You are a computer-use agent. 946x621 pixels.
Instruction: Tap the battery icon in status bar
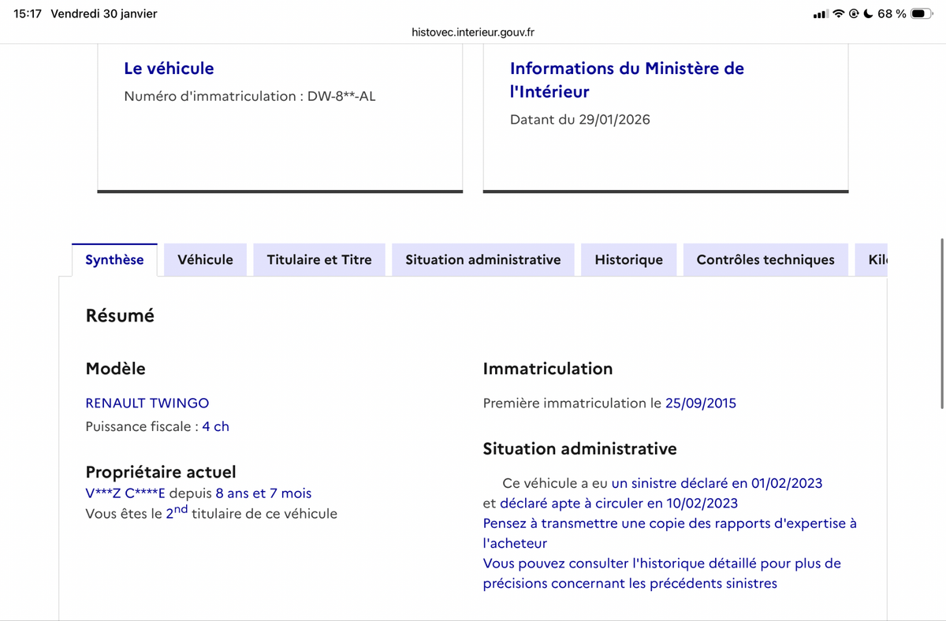pyautogui.click(x=921, y=14)
